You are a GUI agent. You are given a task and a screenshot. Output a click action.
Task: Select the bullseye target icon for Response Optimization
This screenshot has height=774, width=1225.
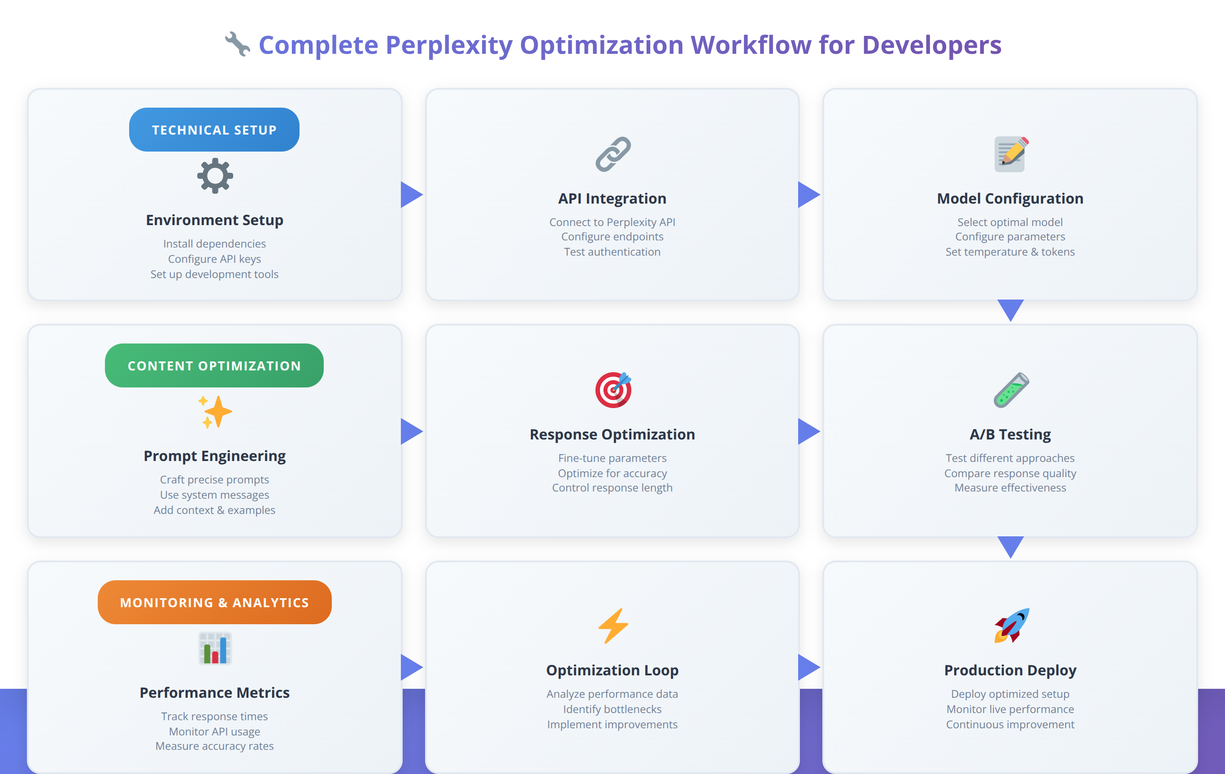pyautogui.click(x=612, y=390)
